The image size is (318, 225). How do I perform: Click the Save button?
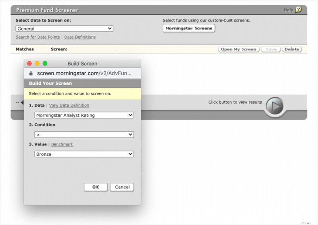coord(271,49)
